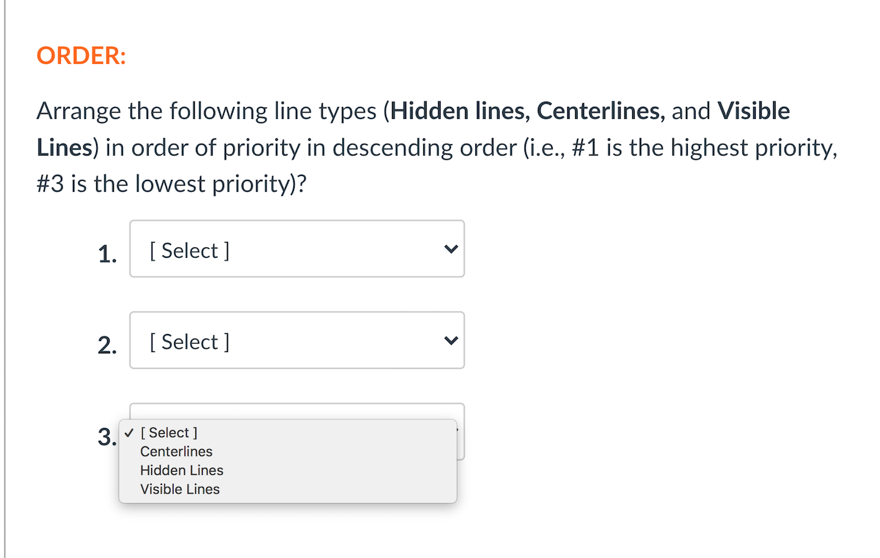
Task: Click the number label 2.
Action: [x=107, y=345]
